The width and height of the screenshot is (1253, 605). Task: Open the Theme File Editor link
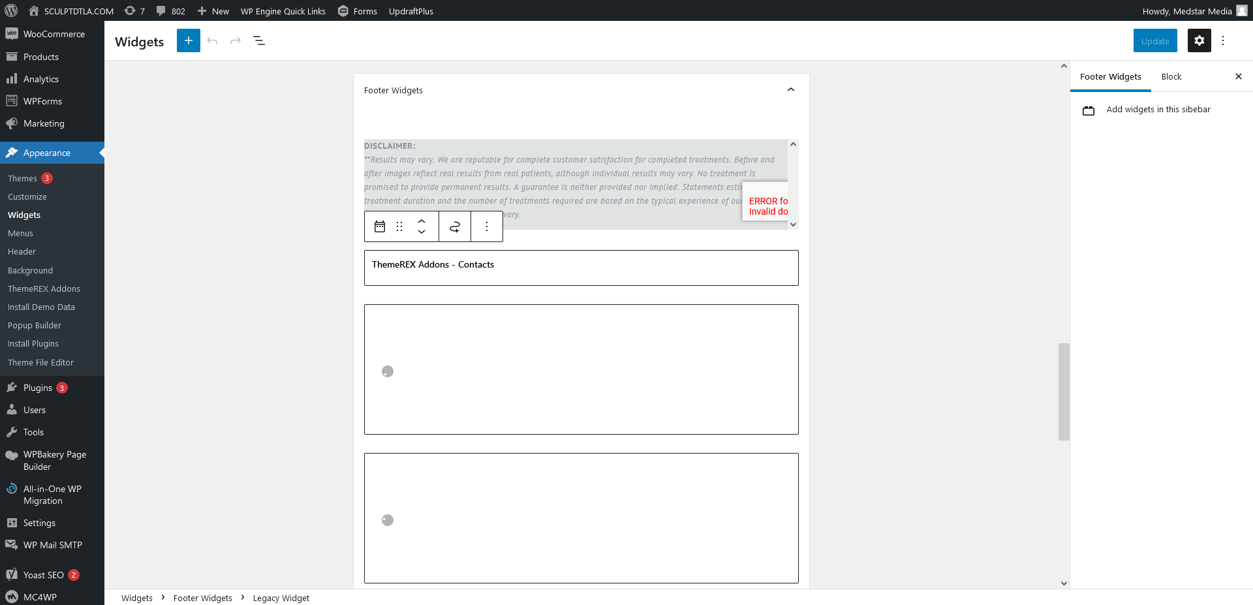[x=40, y=362]
